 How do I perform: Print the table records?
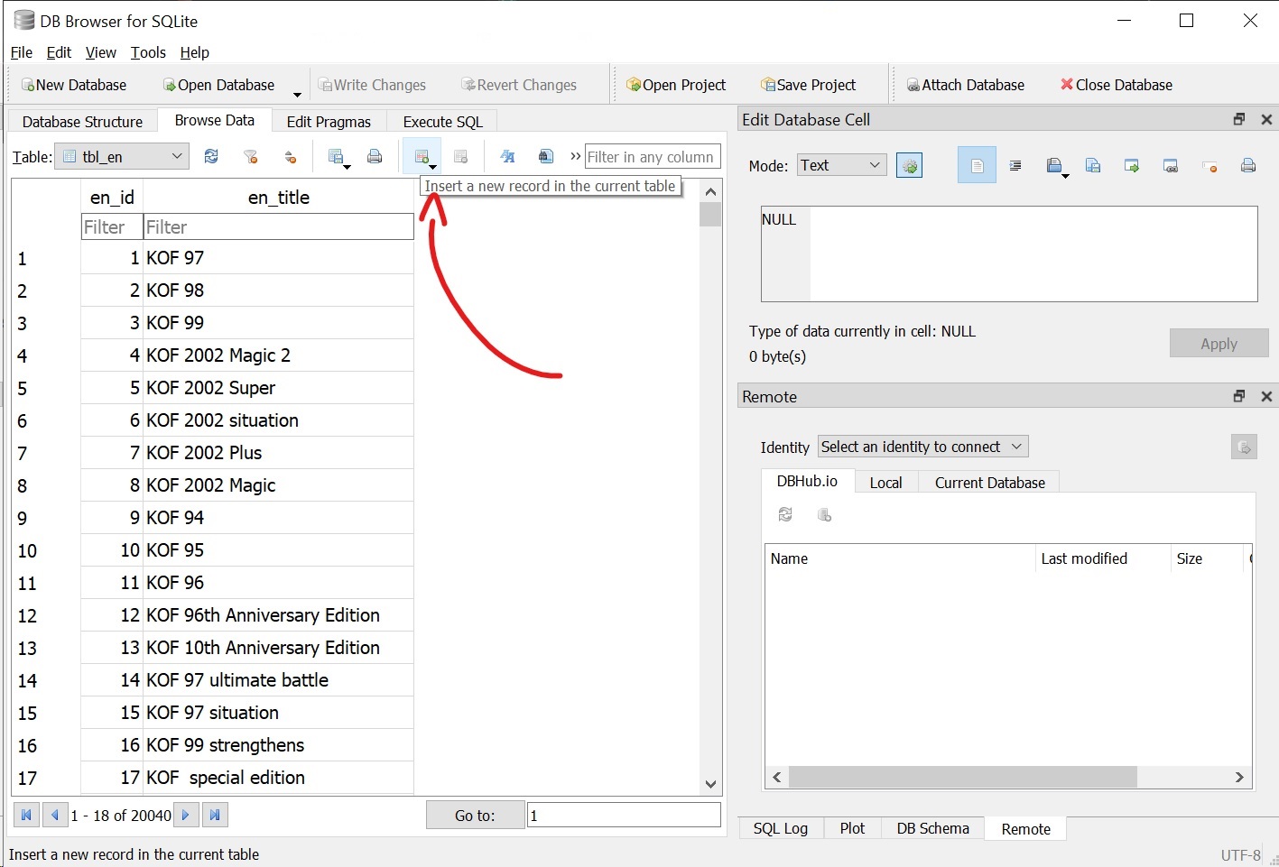[375, 155]
